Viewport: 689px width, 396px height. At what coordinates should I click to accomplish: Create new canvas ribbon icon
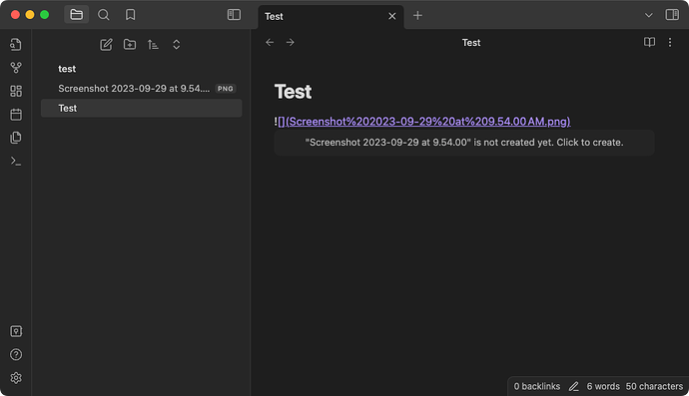coord(16,91)
